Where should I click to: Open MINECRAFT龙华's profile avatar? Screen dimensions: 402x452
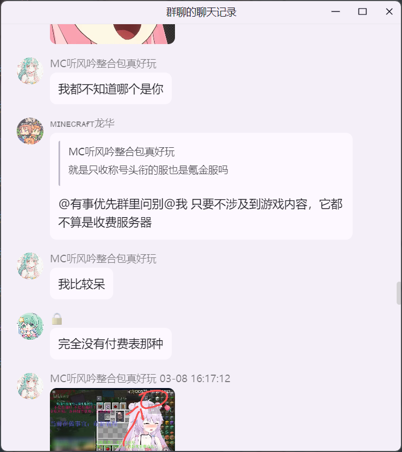[30, 131]
